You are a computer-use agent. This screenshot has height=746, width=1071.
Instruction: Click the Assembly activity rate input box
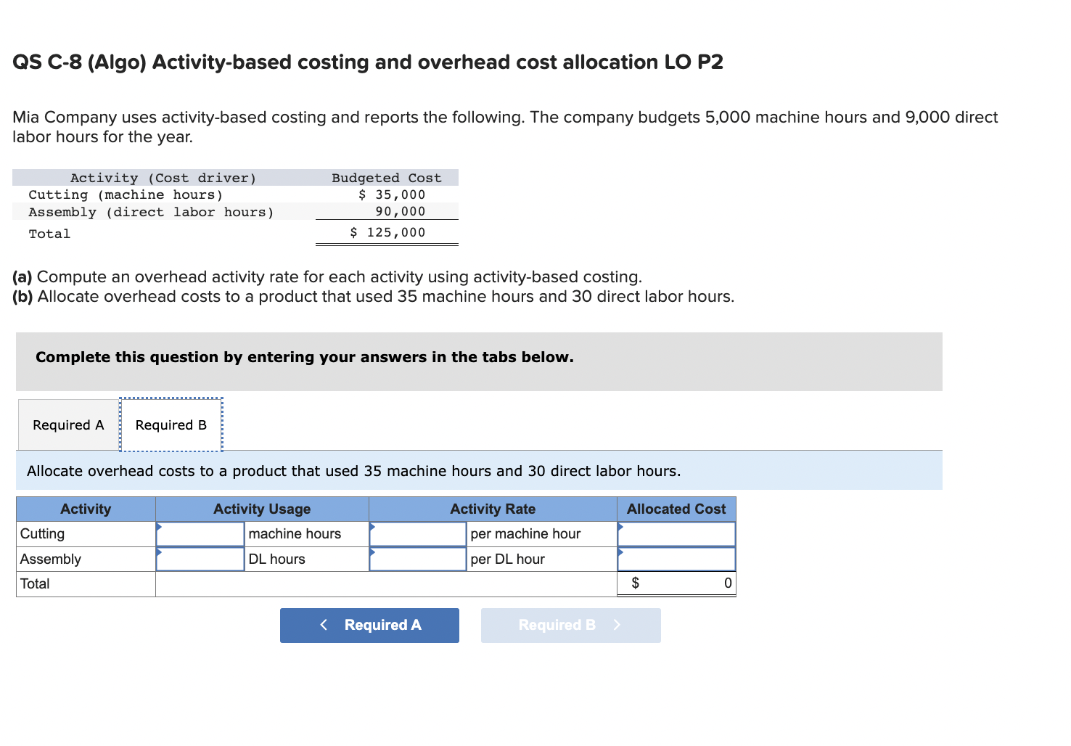coord(417,559)
